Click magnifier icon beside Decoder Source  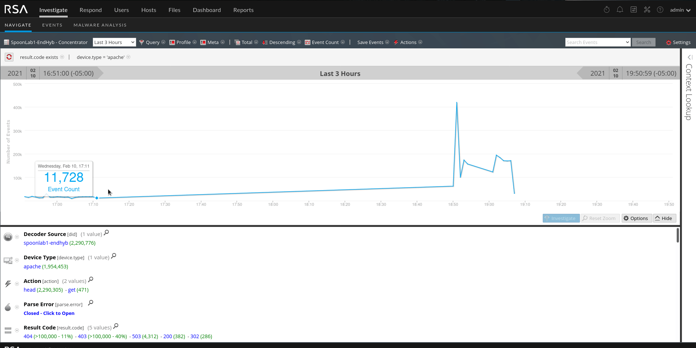coord(106,233)
